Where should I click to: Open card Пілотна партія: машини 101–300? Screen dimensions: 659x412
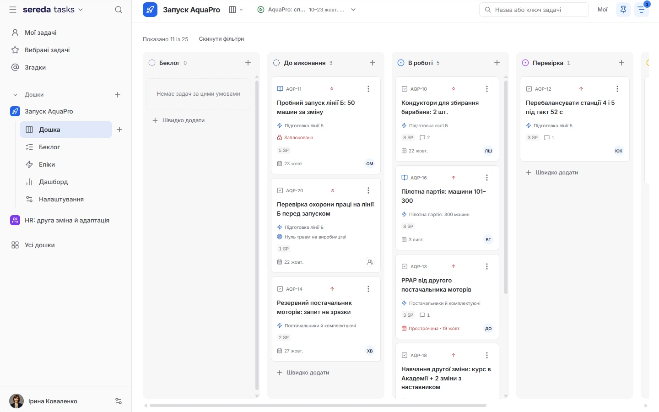coord(447,208)
